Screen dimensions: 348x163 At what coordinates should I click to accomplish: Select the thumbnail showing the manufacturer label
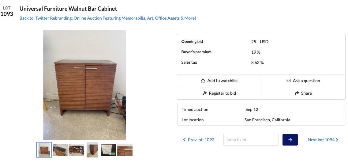109,150
